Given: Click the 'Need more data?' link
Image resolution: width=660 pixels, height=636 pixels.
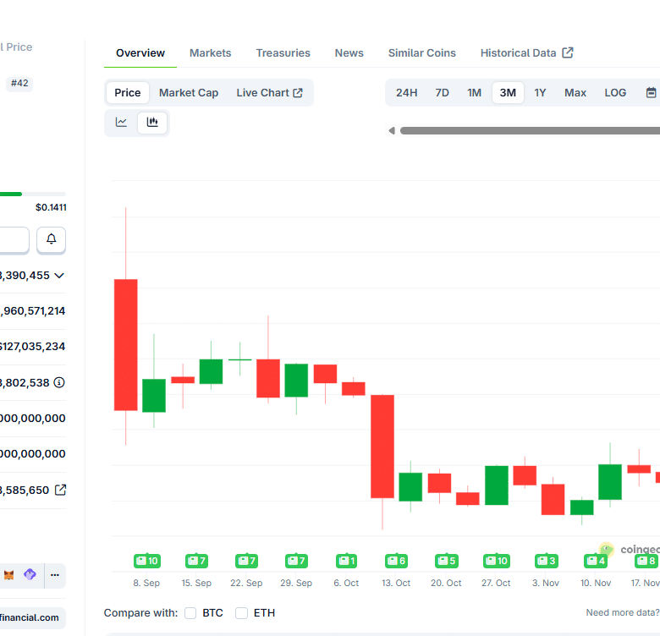Looking at the screenshot, I should tap(622, 613).
